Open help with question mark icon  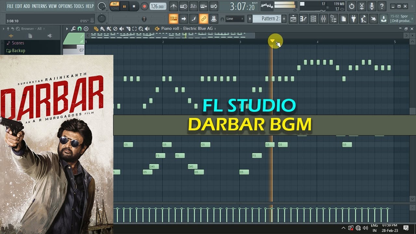(x=382, y=6)
